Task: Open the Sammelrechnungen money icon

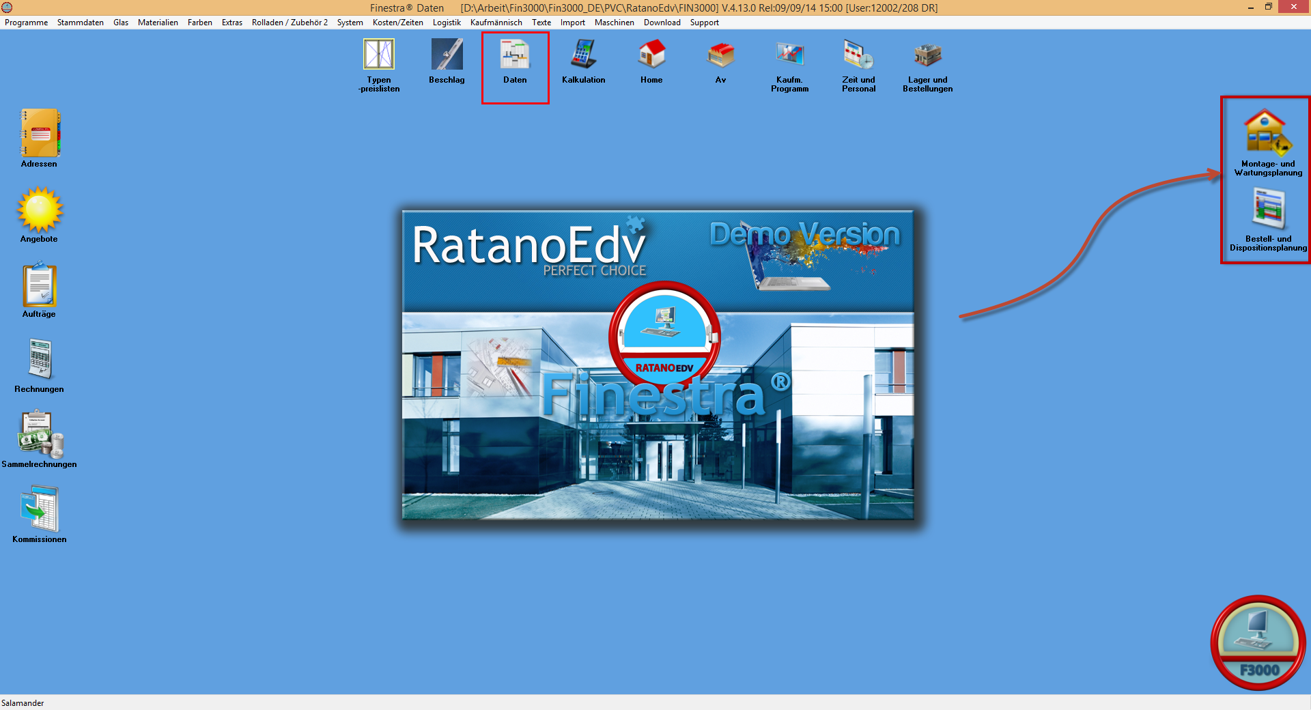Action: tap(41, 434)
